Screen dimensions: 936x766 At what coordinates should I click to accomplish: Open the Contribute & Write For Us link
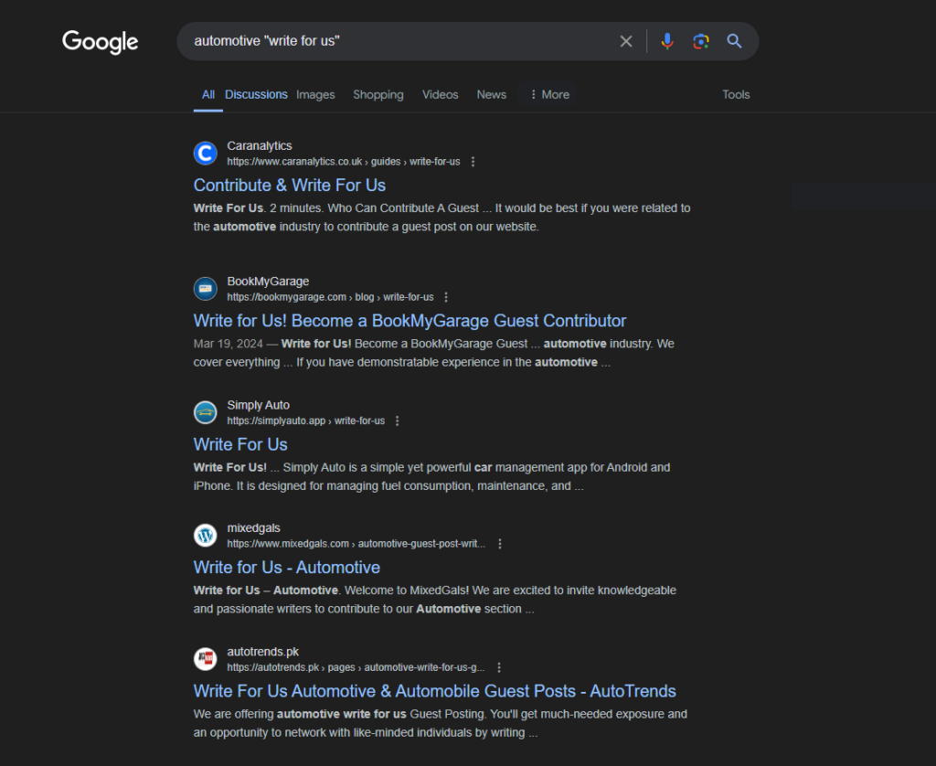[289, 185]
